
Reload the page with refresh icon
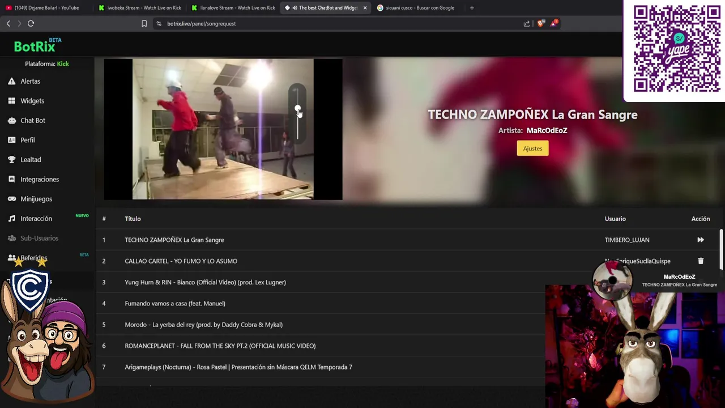click(x=31, y=23)
